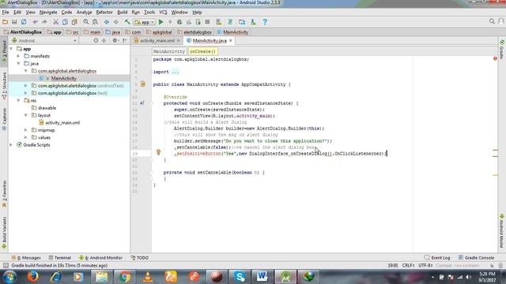Click the Help question mark icon
The height and width of the screenshot is (284, 506).
265,22
